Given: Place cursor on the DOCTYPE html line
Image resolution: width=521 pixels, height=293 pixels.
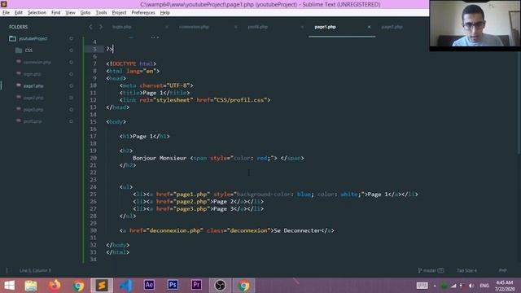Looking at the screenshot, I should pyautogui.click(x=131, y=63).
